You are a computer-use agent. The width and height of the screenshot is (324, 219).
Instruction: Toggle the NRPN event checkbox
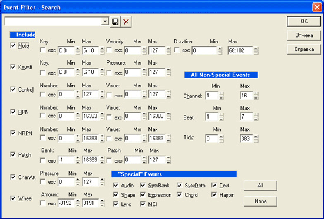13,133
